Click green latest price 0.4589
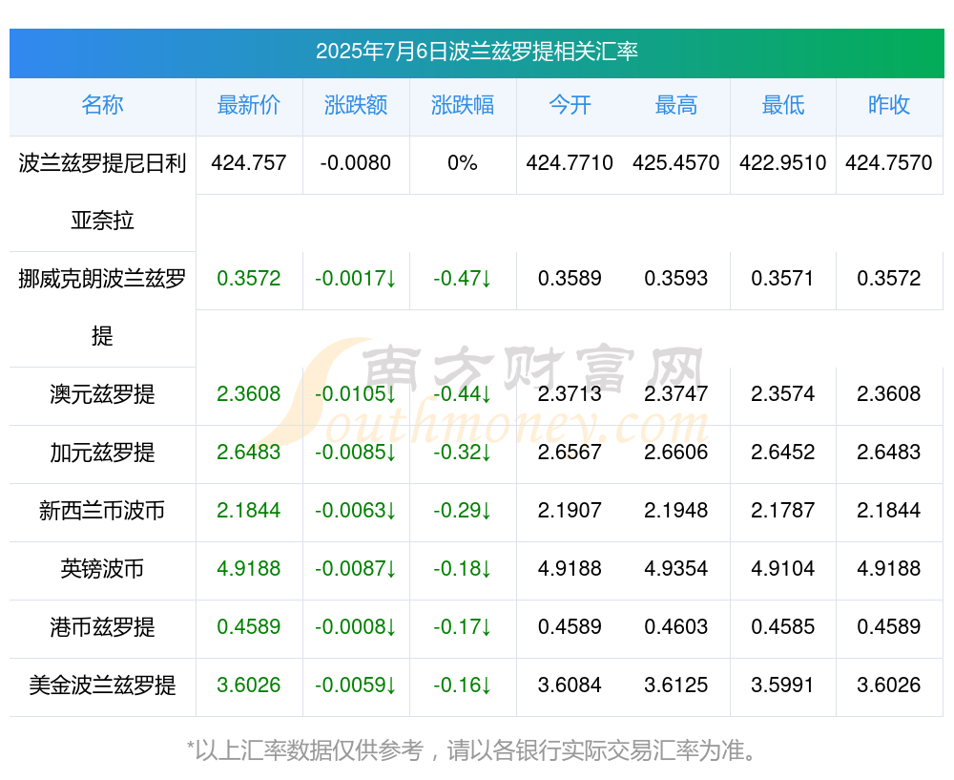The width and height of the screenshot is (954, 780). pyautogui.click(x=248, y=626)
